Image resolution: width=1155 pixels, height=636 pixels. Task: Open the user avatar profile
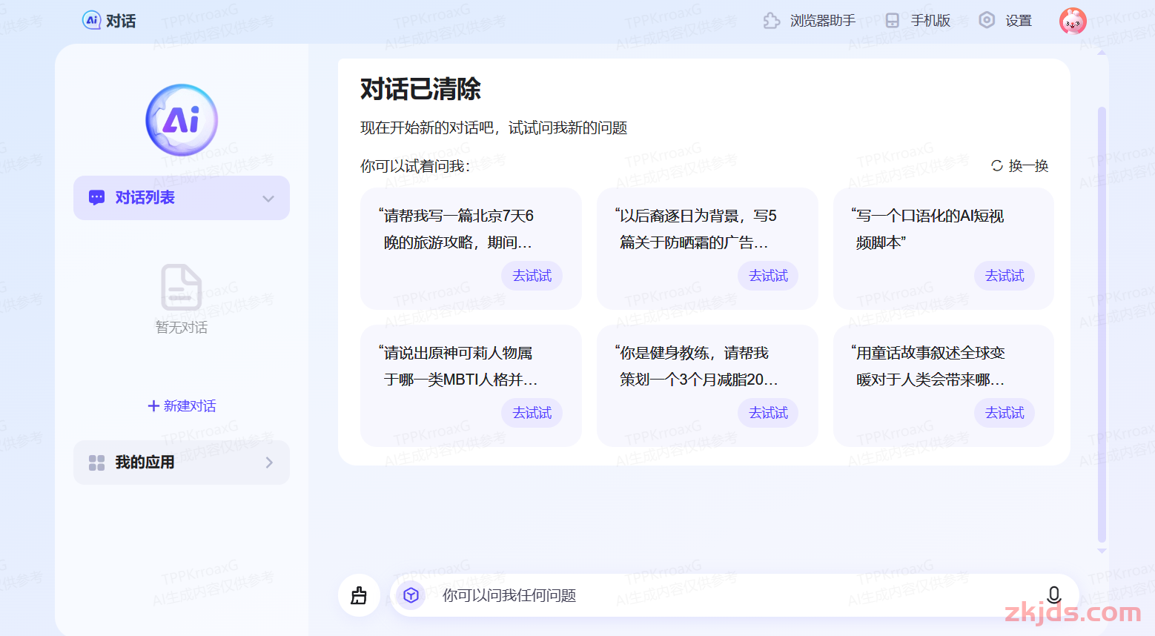(1073, 21)
